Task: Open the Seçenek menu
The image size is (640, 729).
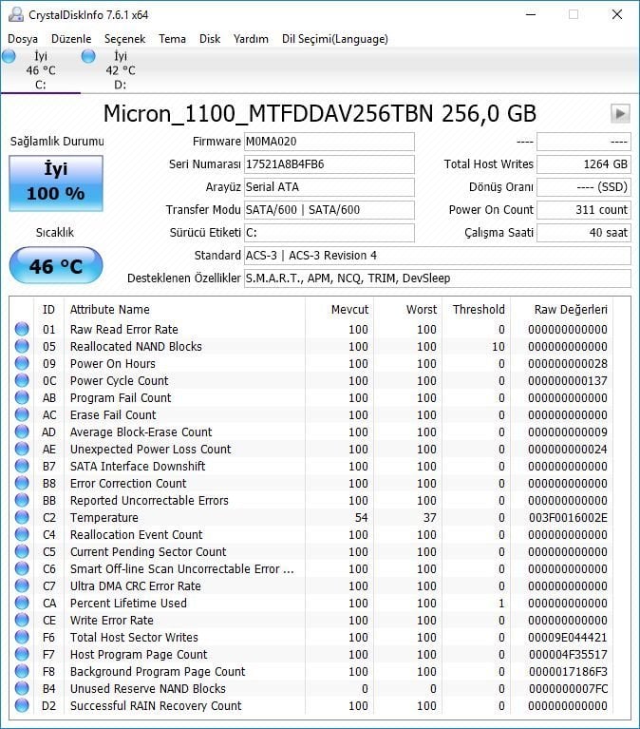Action: coord(125,39)
